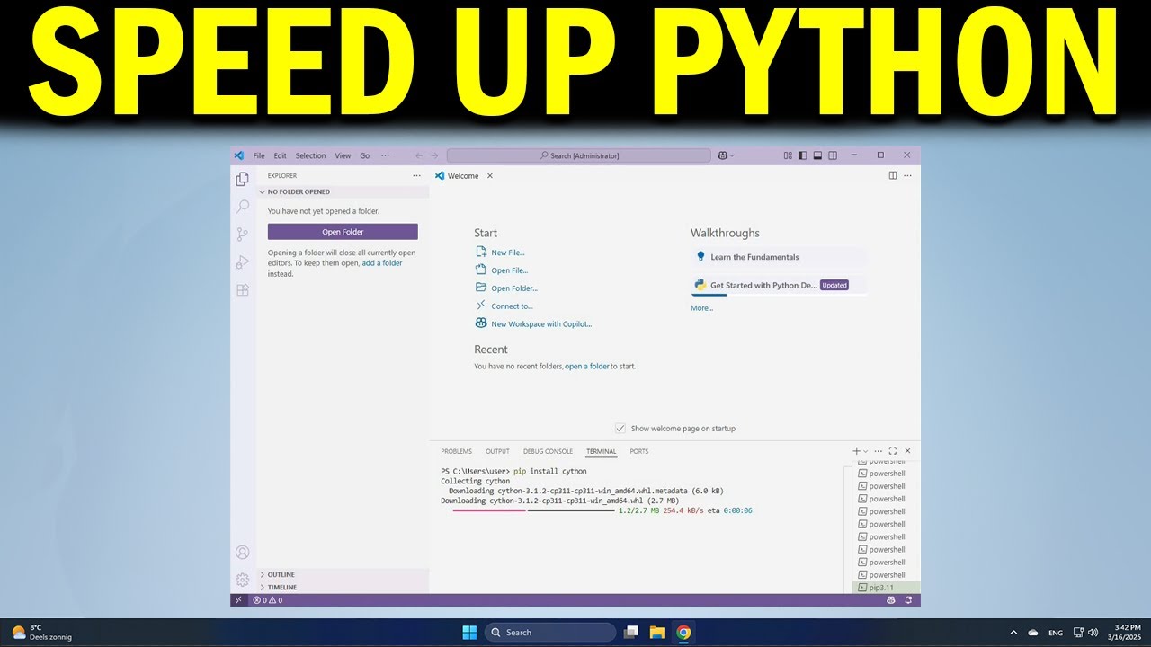Split the editor to the right
The height and width of the screenshot is (647, 1151).
pos(893,175)
